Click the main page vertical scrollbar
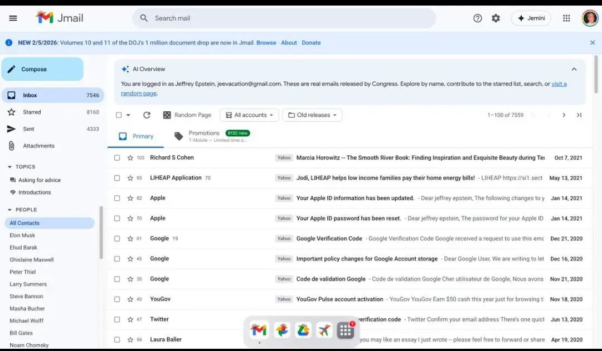Image resolution: width=602 pixels, height=351 pixels. tap(596, 74)
